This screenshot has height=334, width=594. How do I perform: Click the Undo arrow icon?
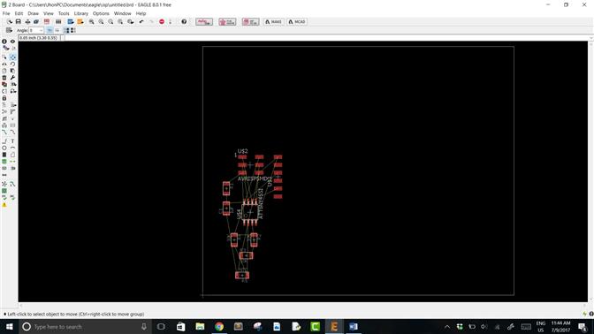point(141,21)
